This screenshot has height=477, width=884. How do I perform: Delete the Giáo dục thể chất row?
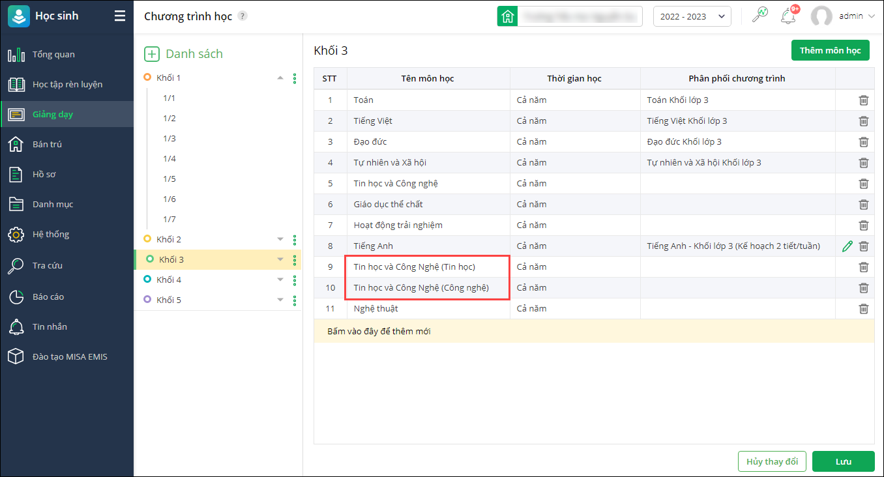point(863,205)
